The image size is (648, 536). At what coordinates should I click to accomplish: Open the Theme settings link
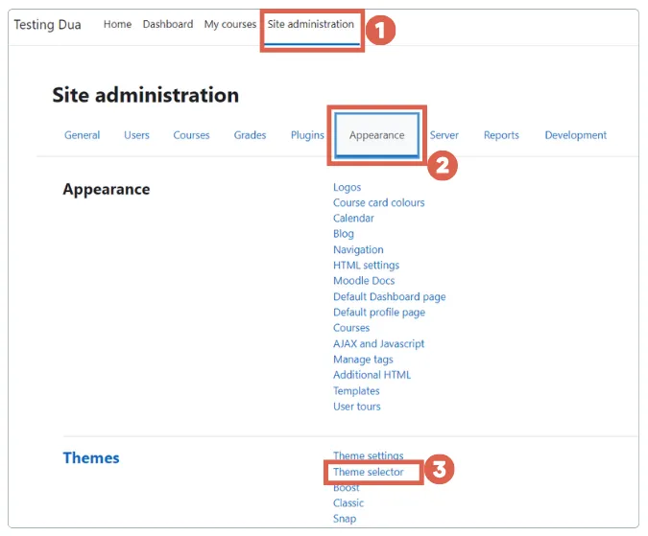pyautogui.click(x=369, y=456)
